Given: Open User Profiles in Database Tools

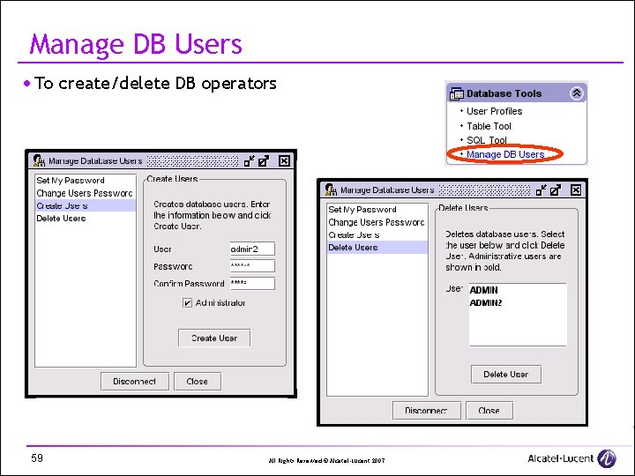Looking at the screenshot, I should pyautogui.click(x=494, y=111).
